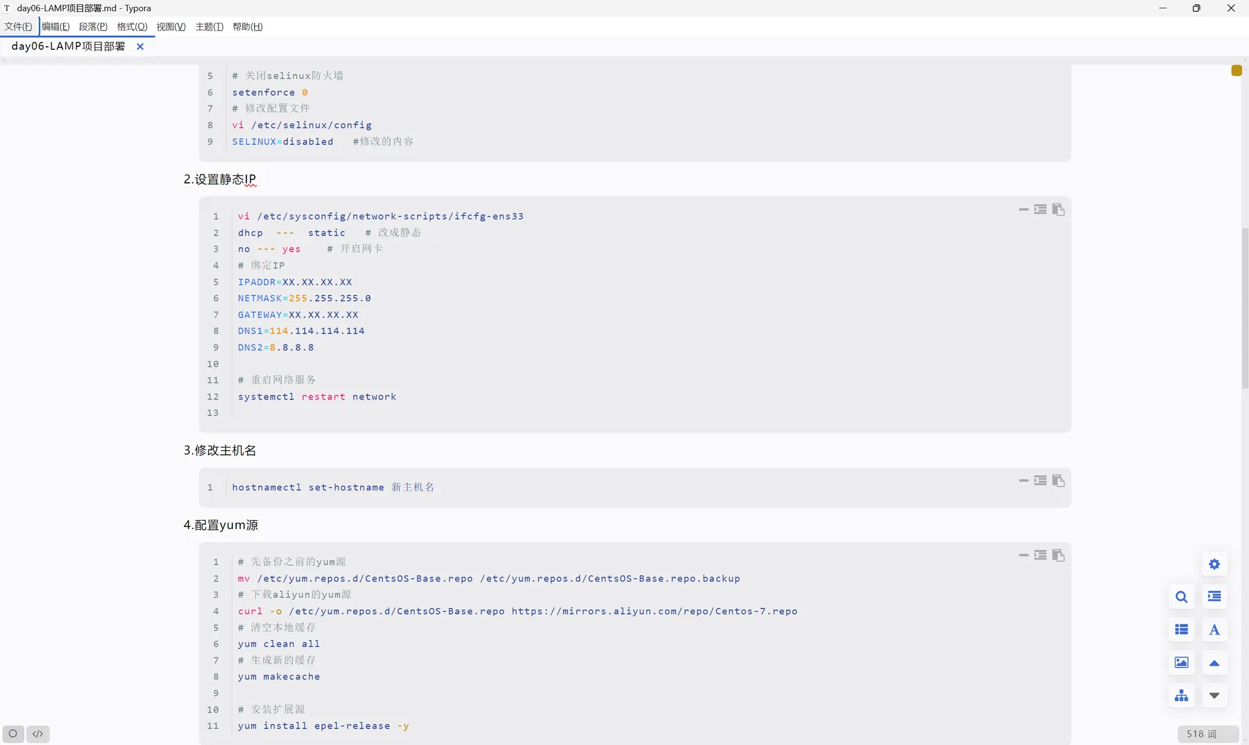Collapse the static IP code block
This screenshot has width=1249, height=745.
point(1024,209)
